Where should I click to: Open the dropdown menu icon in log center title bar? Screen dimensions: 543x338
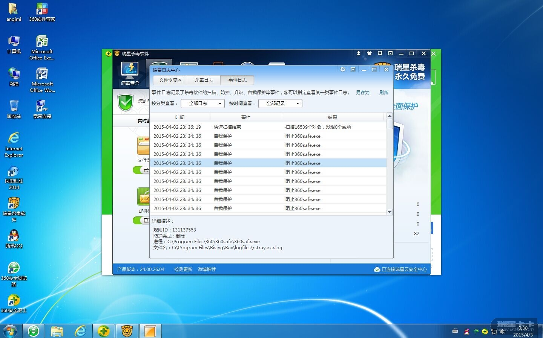point(353,70)
